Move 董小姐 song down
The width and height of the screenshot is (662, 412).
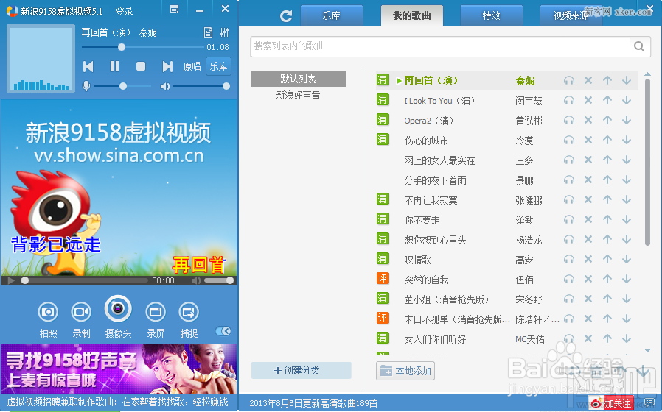click(627, 299)
